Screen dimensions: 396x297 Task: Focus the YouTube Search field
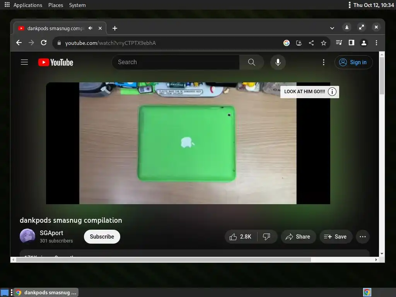coord(176,62)
